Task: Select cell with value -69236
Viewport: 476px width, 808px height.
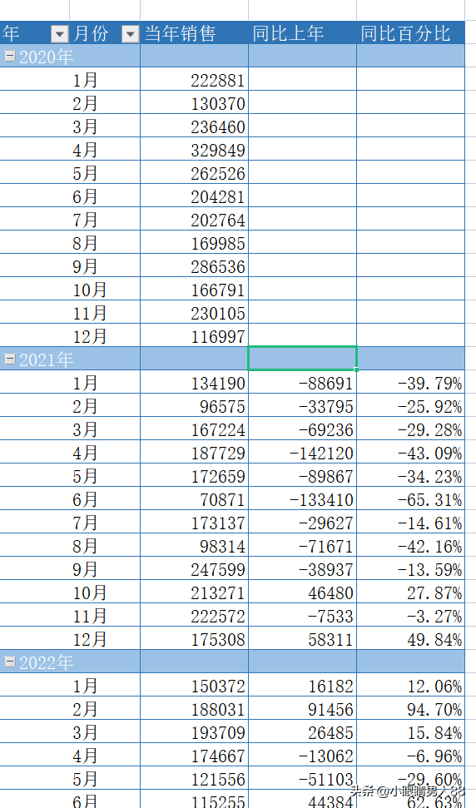Action: (302, 429)
